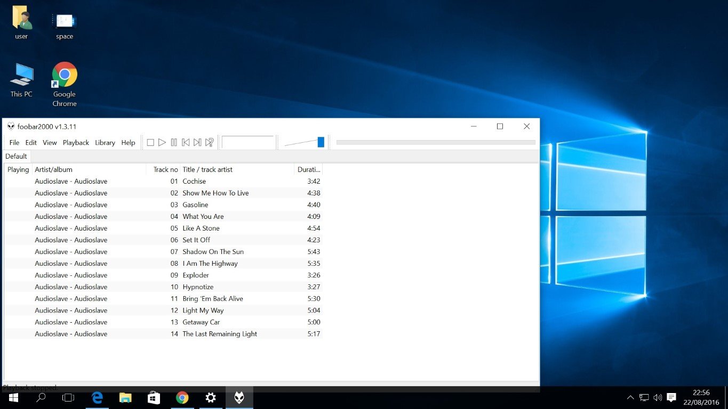Select the track Getaway Car

click(163, 322)
